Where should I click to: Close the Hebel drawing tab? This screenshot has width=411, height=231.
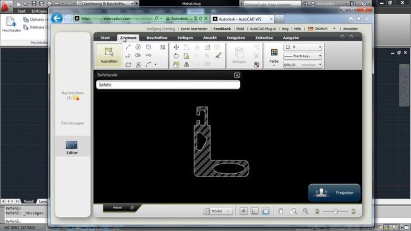tap(132, 207)
